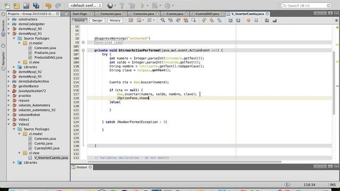Select the JavaApplication72 project
Viewport: 340px width, 191px height.
32,91
